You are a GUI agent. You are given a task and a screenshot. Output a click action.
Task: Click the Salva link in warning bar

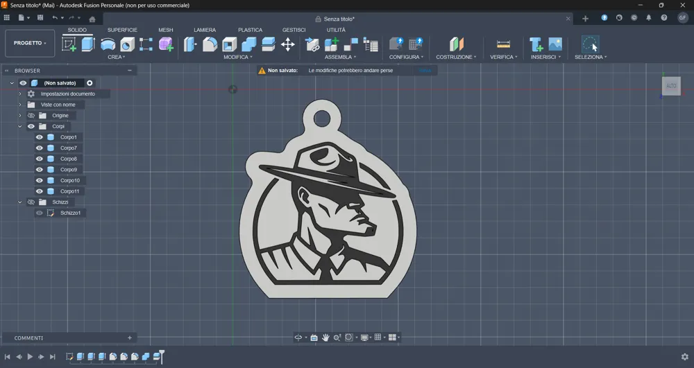click(x=425, y=71)
